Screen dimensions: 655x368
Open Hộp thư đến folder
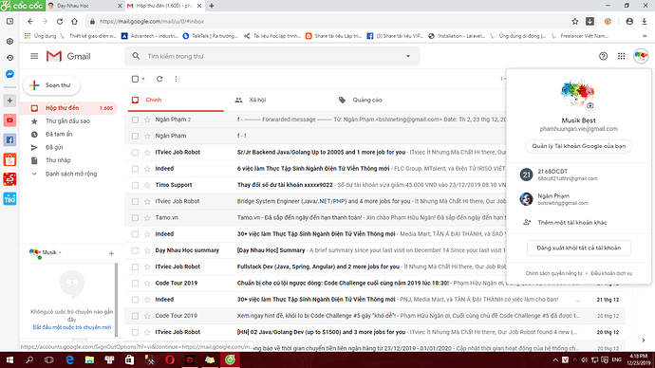[69, 108]
